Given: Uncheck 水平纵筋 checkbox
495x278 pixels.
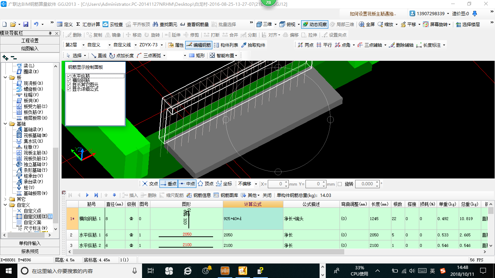Looking at the screenshot, I should 69,76.
